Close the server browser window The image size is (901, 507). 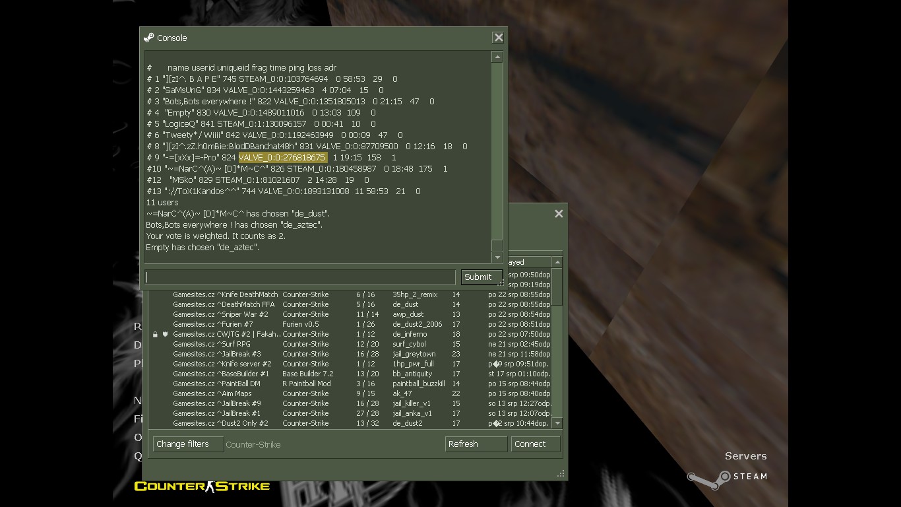559,213
